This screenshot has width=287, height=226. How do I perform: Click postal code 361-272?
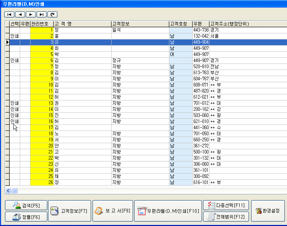point(201,146)
